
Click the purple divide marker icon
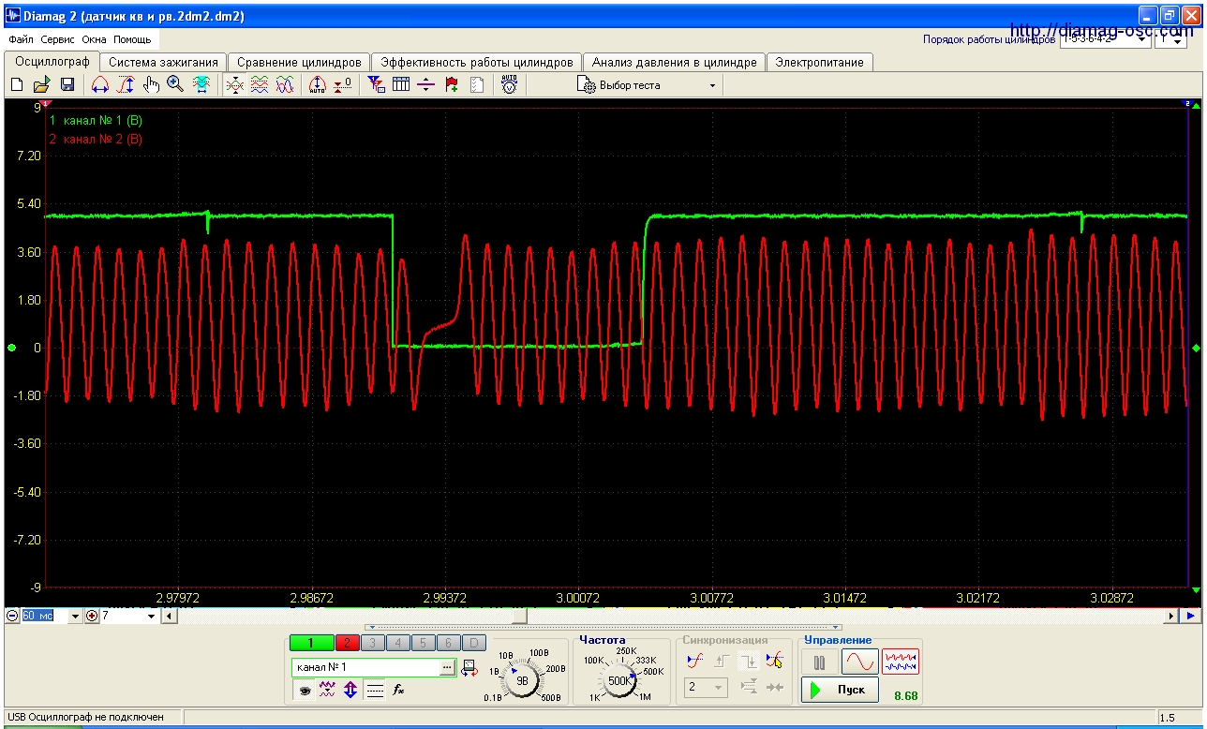click(426, 85)
